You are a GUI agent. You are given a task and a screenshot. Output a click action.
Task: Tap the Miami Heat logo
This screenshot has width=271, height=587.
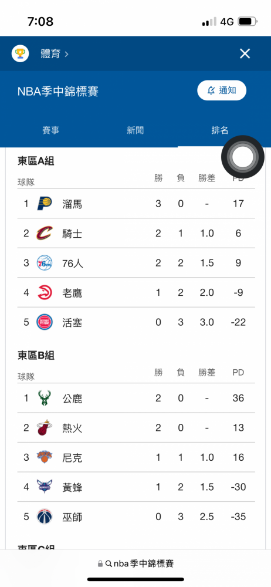(x=45, y=427)
